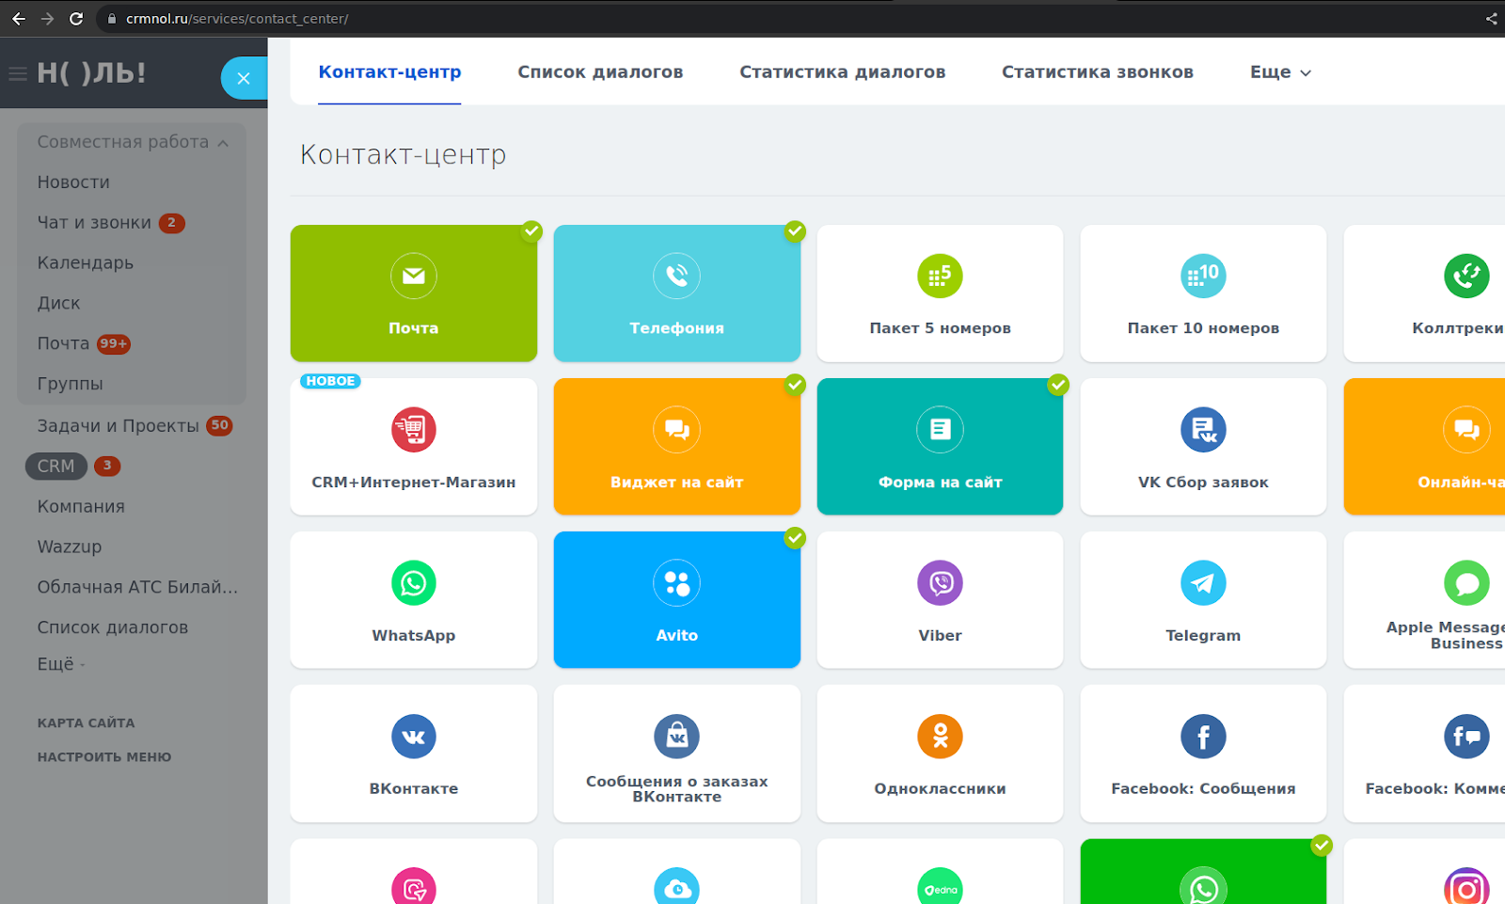Click the share icon in the address bar
This screenshot has height=904, width=1505.
point(1492,19)
